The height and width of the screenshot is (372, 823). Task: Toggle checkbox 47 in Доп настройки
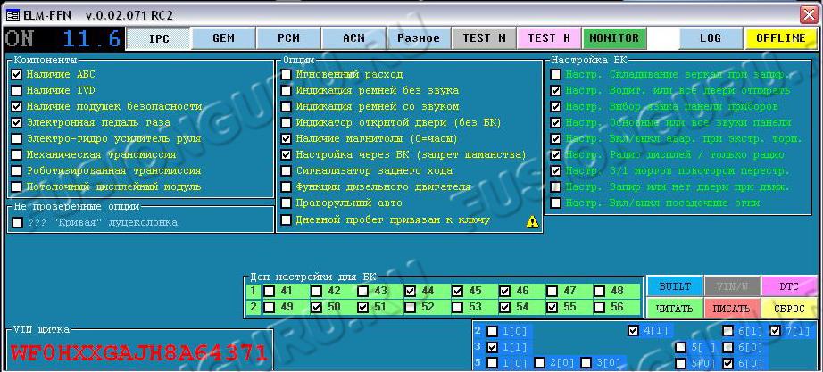[553, 291]
